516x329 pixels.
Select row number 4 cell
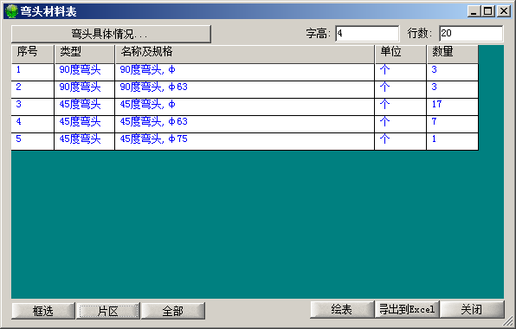33,124
